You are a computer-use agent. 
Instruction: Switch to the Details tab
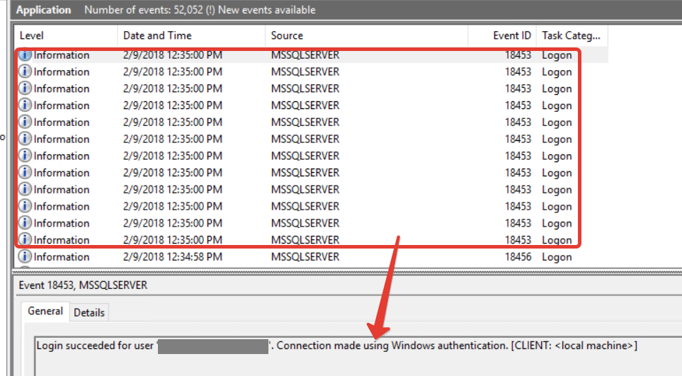[89, 312]
